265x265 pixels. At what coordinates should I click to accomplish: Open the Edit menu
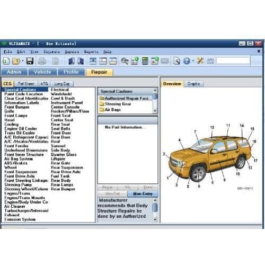click(x=21, y=52)
